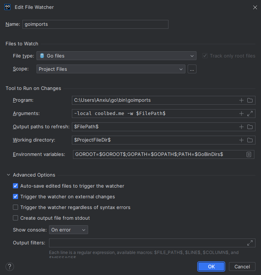Click the Name field containing goimports

[x=95, y=24]
